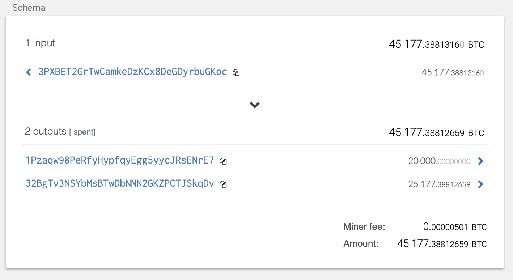Copy the output address 1Pzaqw98PeRfyHypfqyEgg5yycJRsENrE7
The height and width of the screenshot is (280, 513).
coord(223,161)
